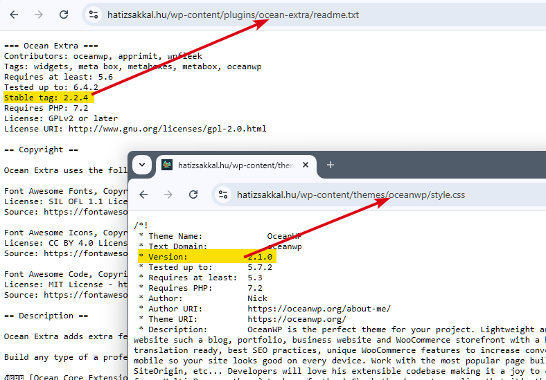Reload the readme.txt page
This screenshot has height=380, width=546.
point(63,15)
